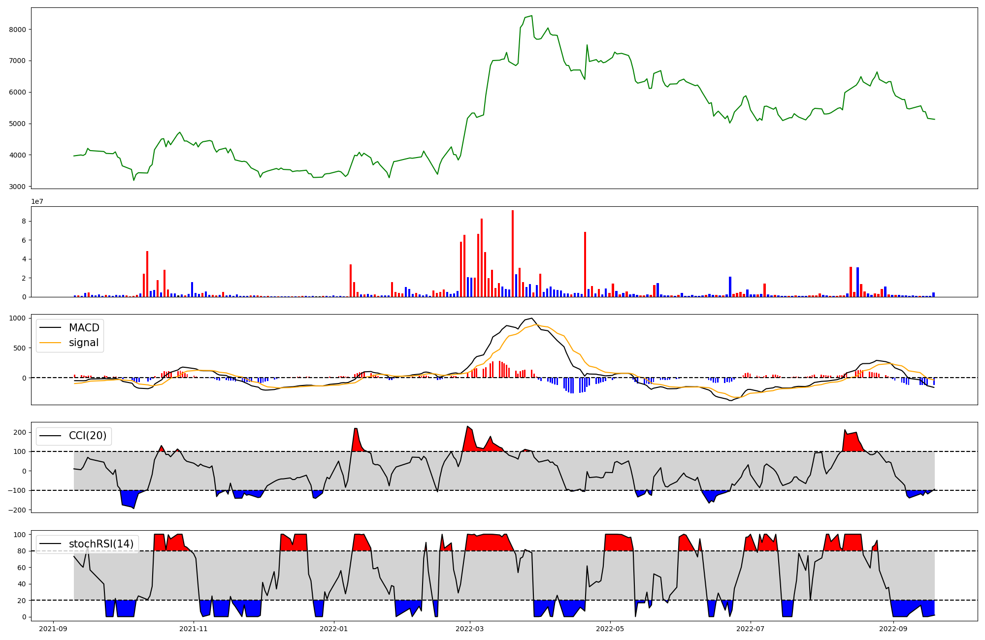The width and height of the screenshot is (985, 640).
Task: Click the 2022-01 x-axis date label
Action: (334, 629)
